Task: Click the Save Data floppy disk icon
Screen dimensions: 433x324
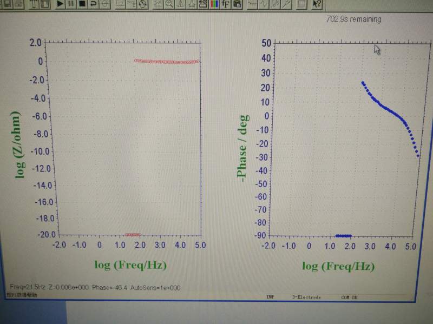Action: click(8, 4)
